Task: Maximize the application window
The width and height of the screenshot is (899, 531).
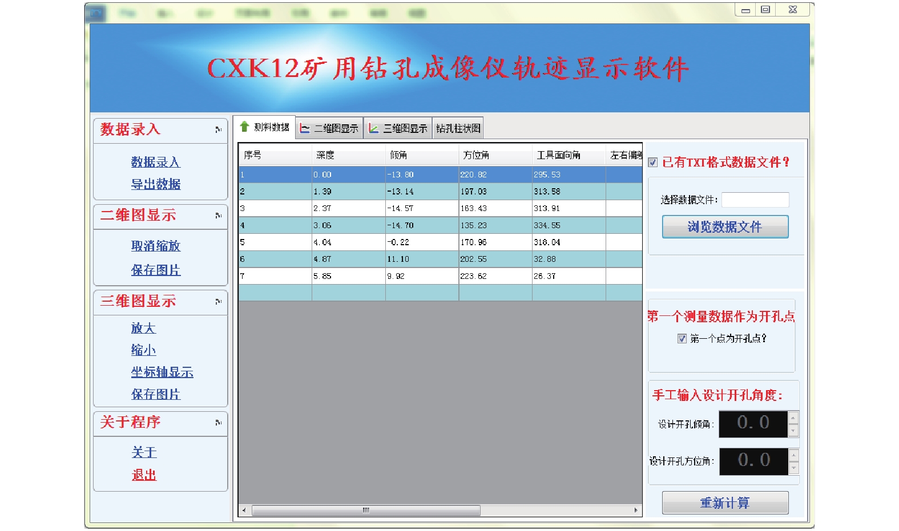Action: click(765, 10)
